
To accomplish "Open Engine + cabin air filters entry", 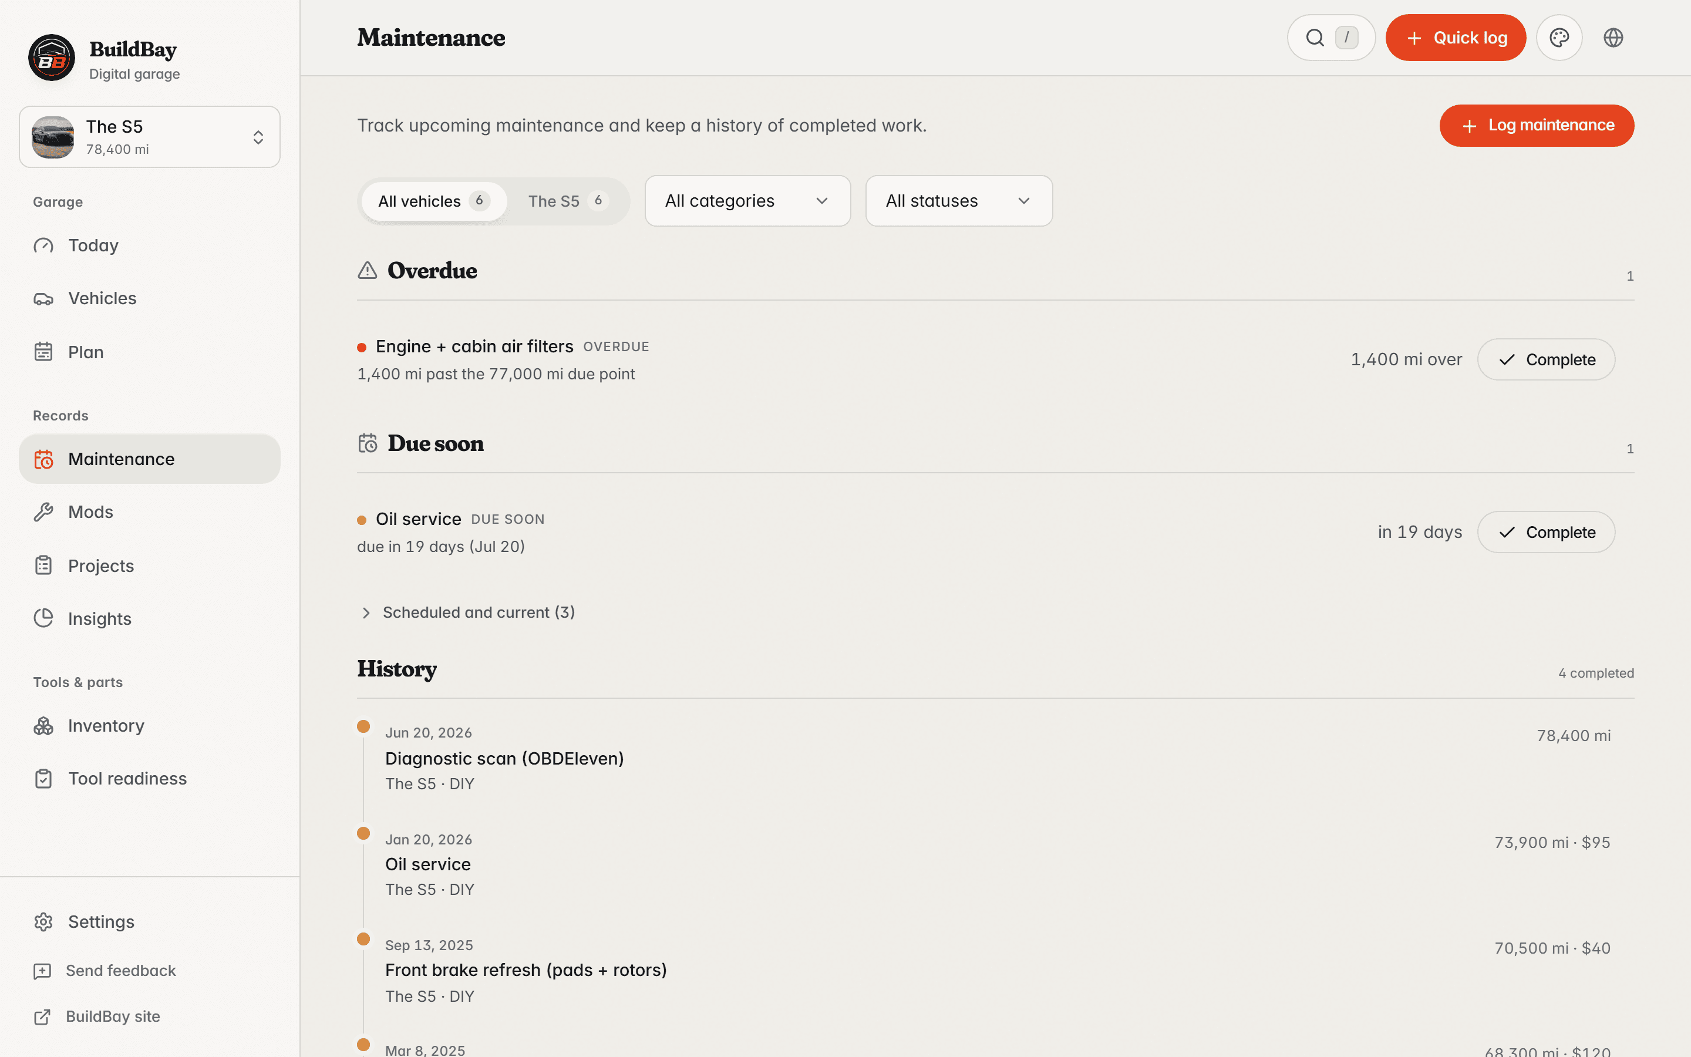I will [x=474, y=346].
